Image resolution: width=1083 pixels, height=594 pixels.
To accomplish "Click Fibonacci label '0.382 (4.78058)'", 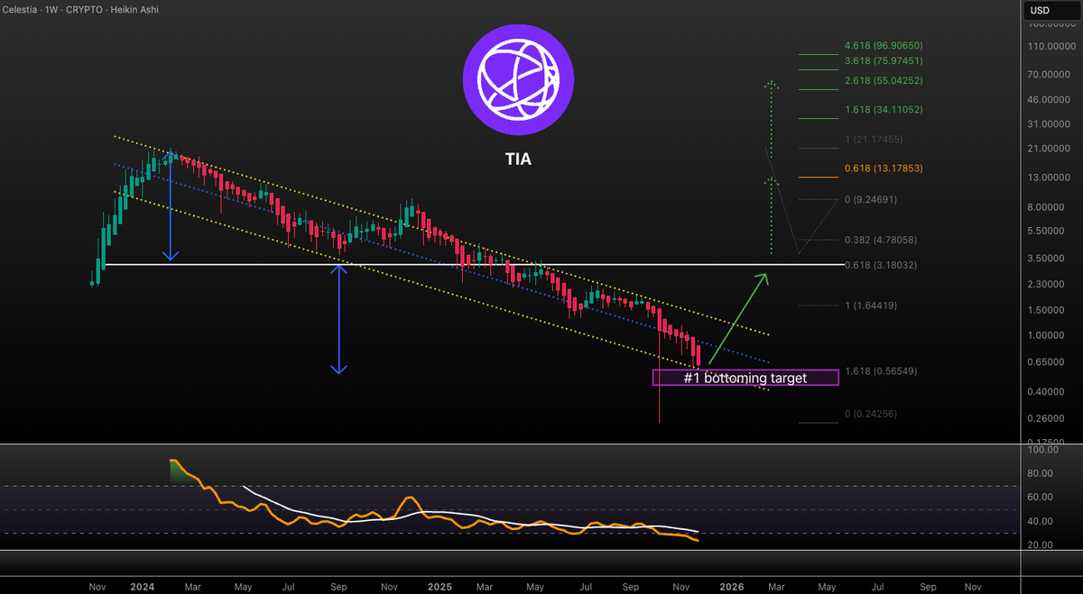I will pos(880,241).
